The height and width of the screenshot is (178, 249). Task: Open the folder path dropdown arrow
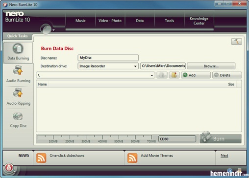coord(152,75)
